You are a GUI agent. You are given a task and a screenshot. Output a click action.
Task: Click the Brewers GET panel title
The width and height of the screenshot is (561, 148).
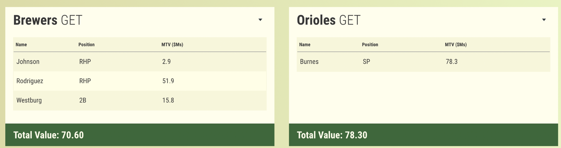click(x=48, y=20)
